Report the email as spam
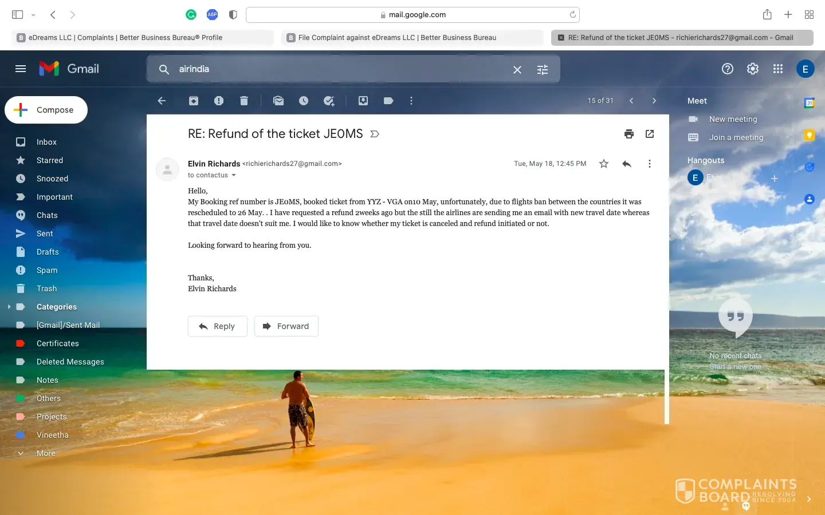Viewport: 825px width, 515px height. pos(219,101)
